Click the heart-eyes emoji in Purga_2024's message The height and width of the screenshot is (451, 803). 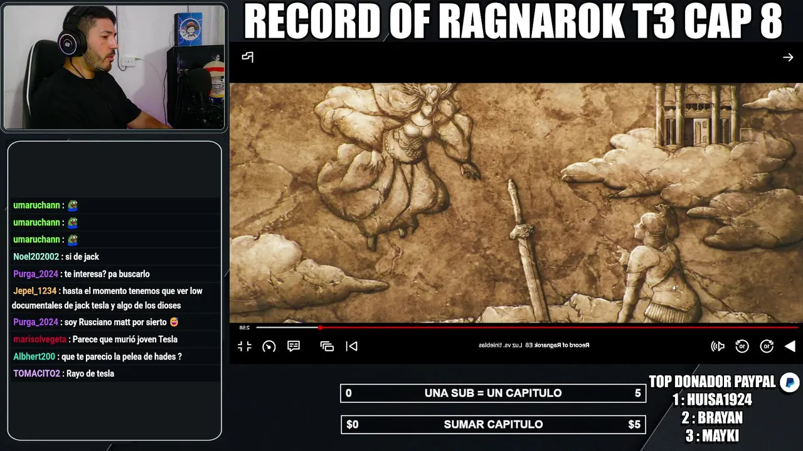174,322
